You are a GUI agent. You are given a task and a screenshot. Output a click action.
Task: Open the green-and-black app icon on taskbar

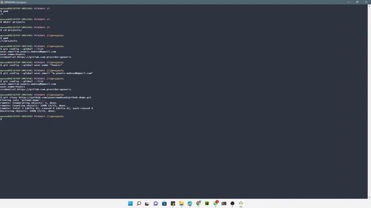[207, 203]
